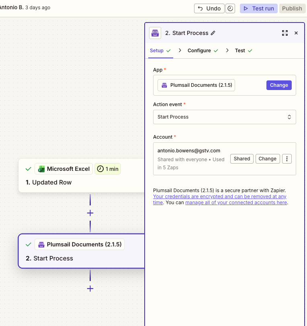Click the purple Change app button
The height and width of the screenshot is (326, 307).
(279, 85)
